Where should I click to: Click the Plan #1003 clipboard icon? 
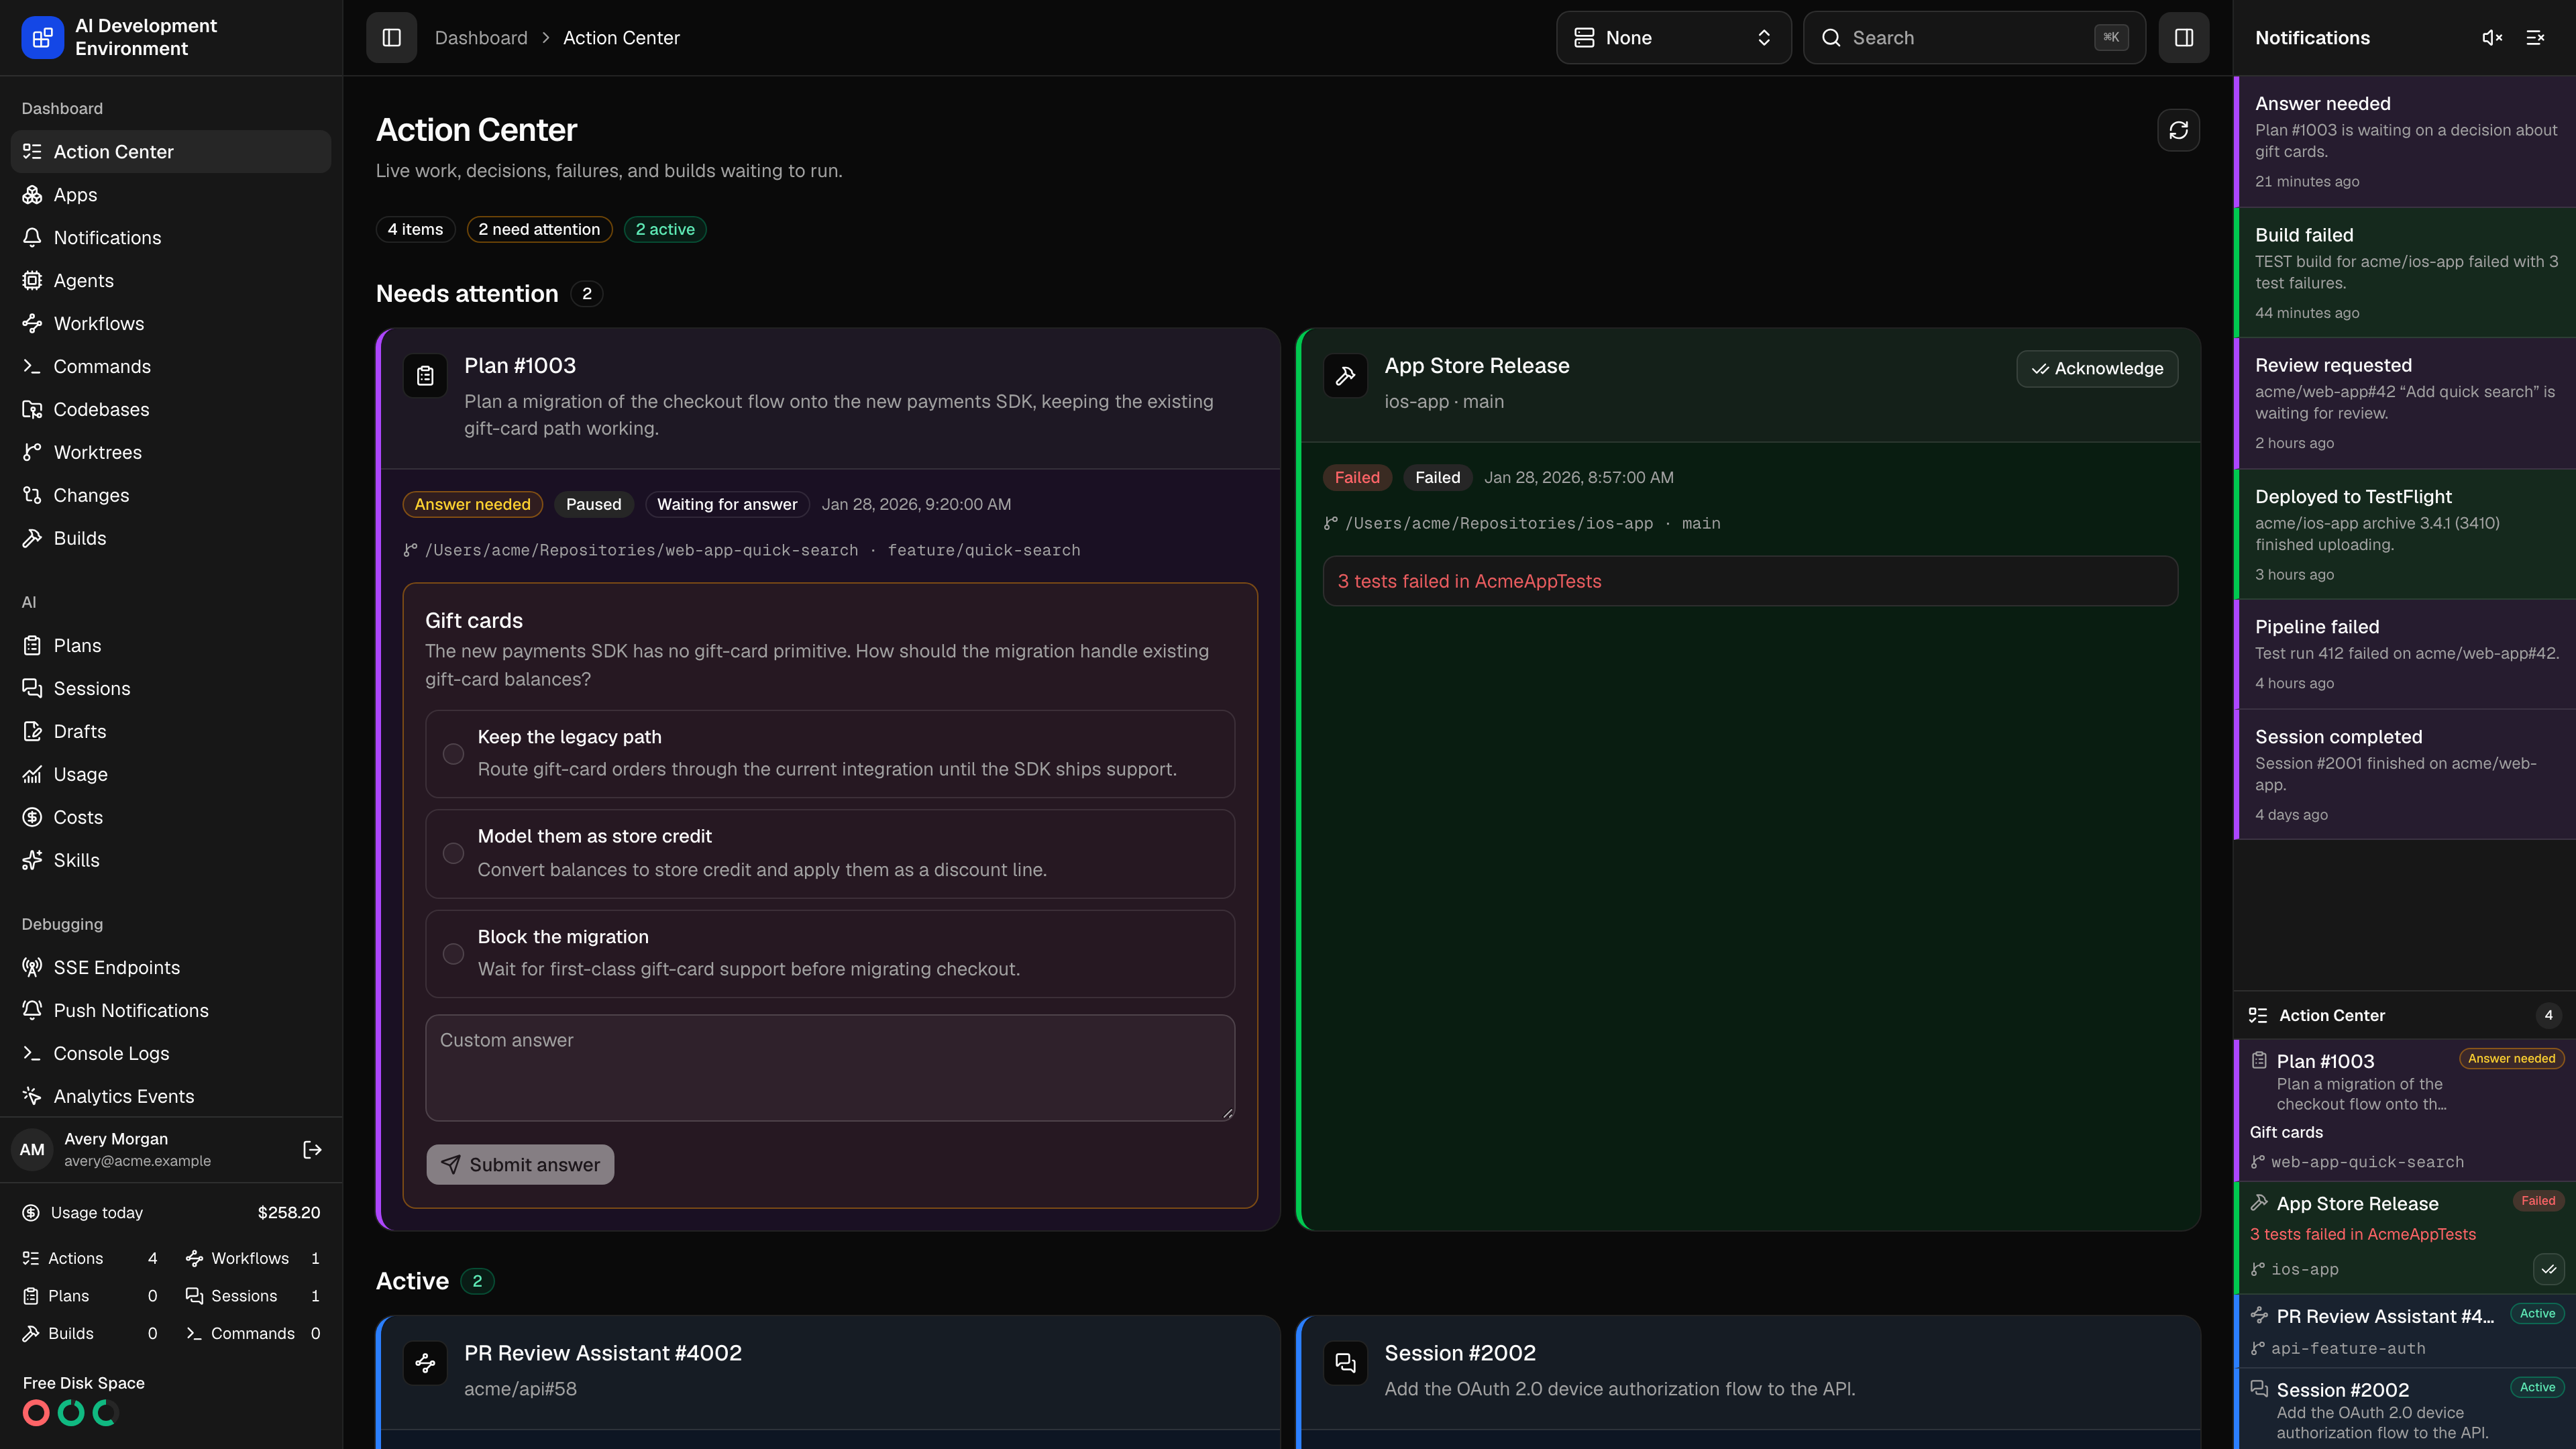(x=425, y=376)
